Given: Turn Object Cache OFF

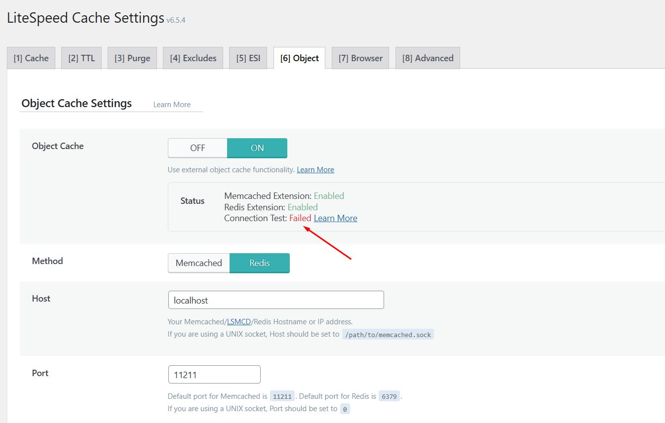Looking at the screenshot, I should 197,148.
